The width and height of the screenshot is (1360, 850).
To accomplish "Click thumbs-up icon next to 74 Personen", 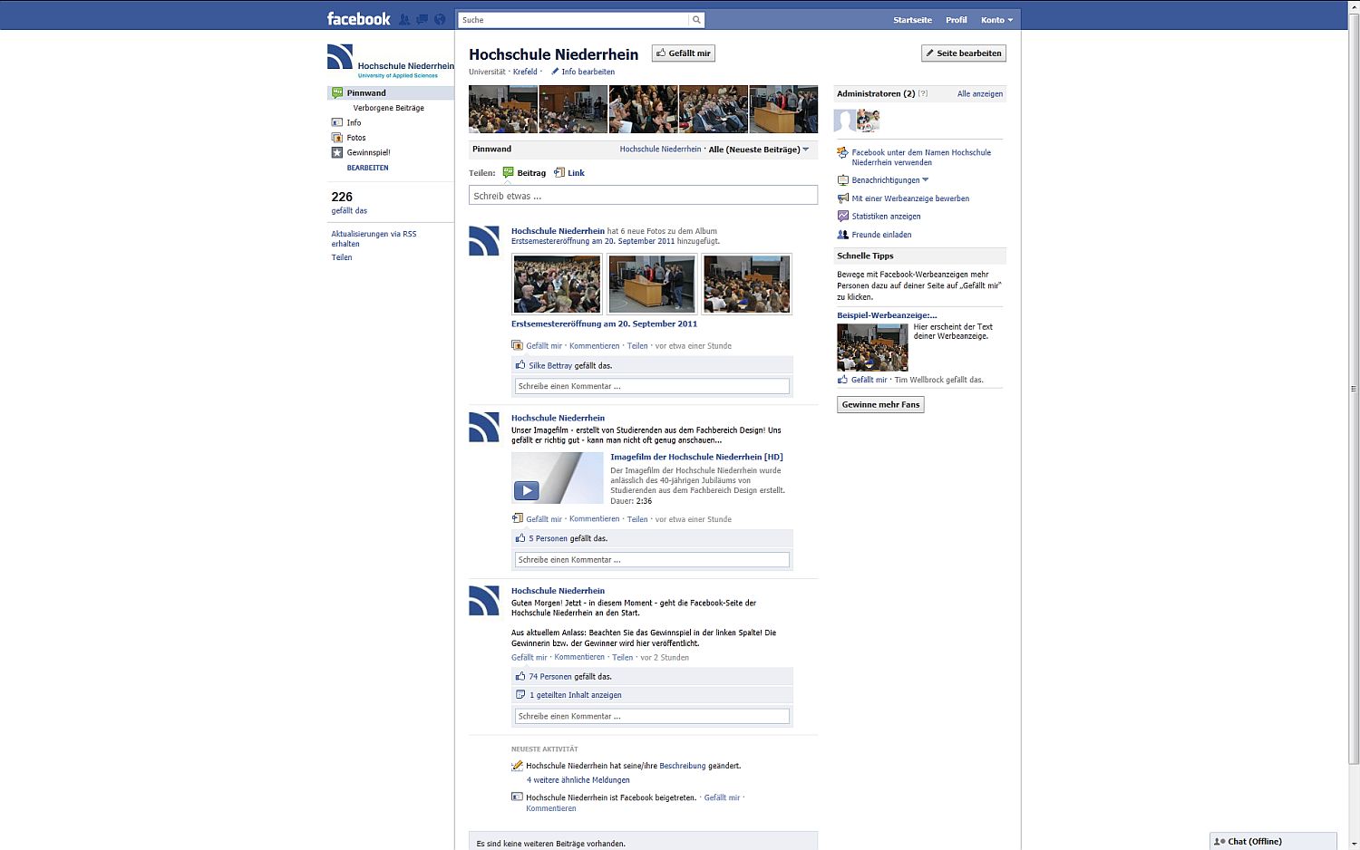I will [x=520, y=676].
